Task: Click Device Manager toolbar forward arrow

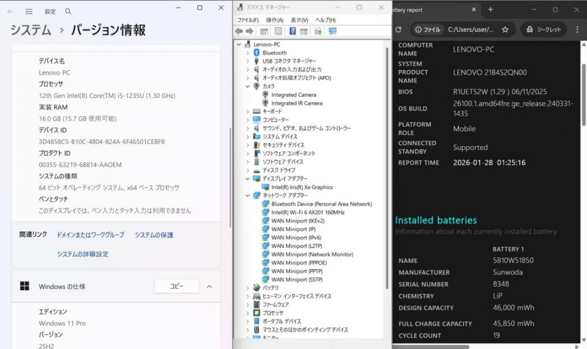Action: click(249, 31)
